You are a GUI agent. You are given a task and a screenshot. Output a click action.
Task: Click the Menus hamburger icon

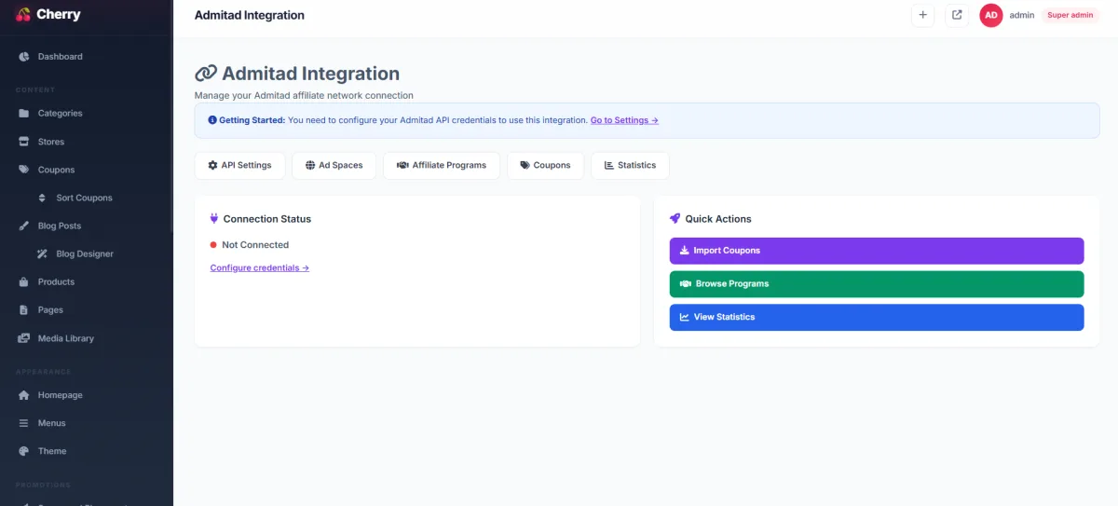click(x=24, y=423)
